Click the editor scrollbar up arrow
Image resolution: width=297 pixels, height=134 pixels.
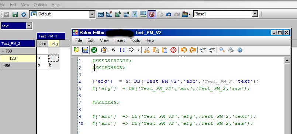click(287, 60)
